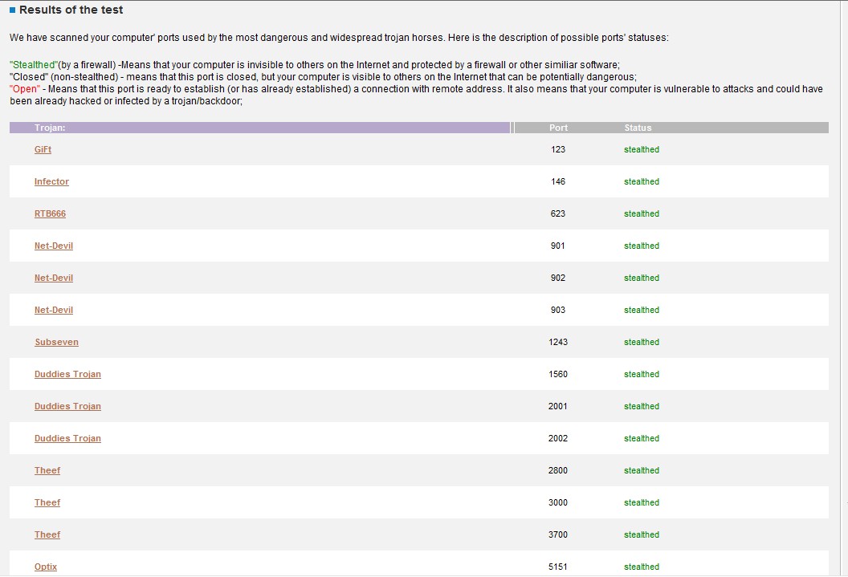The width and height of the screenshot is (848, 577).
Task: Select the Theef link for port 3700
Action: [47, 535]
